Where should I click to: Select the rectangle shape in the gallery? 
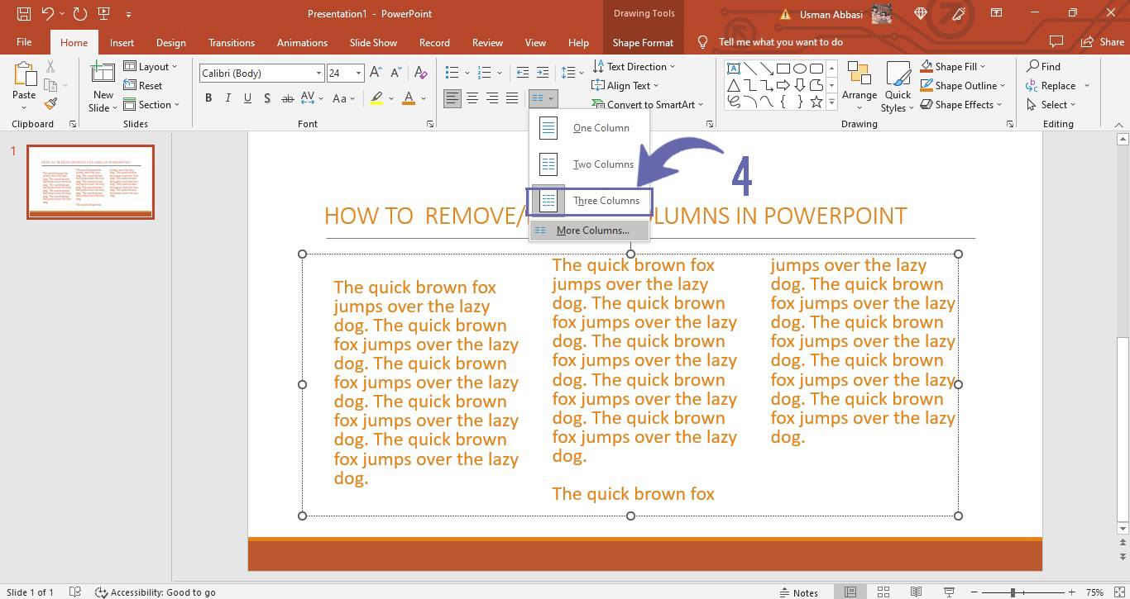(x=783, y=68)
